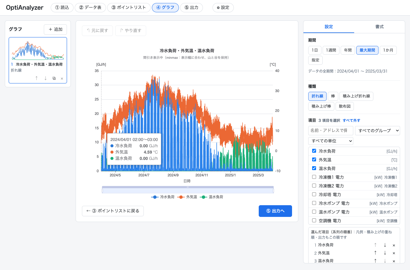Open 設定 with the gear icon in the top bar

(x=223, y=7)
